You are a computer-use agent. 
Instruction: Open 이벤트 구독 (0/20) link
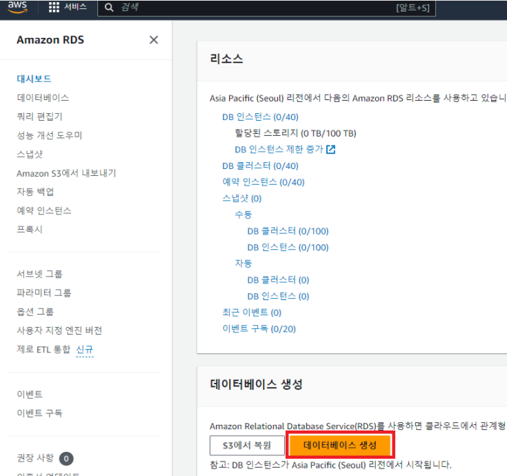point(259,328)
